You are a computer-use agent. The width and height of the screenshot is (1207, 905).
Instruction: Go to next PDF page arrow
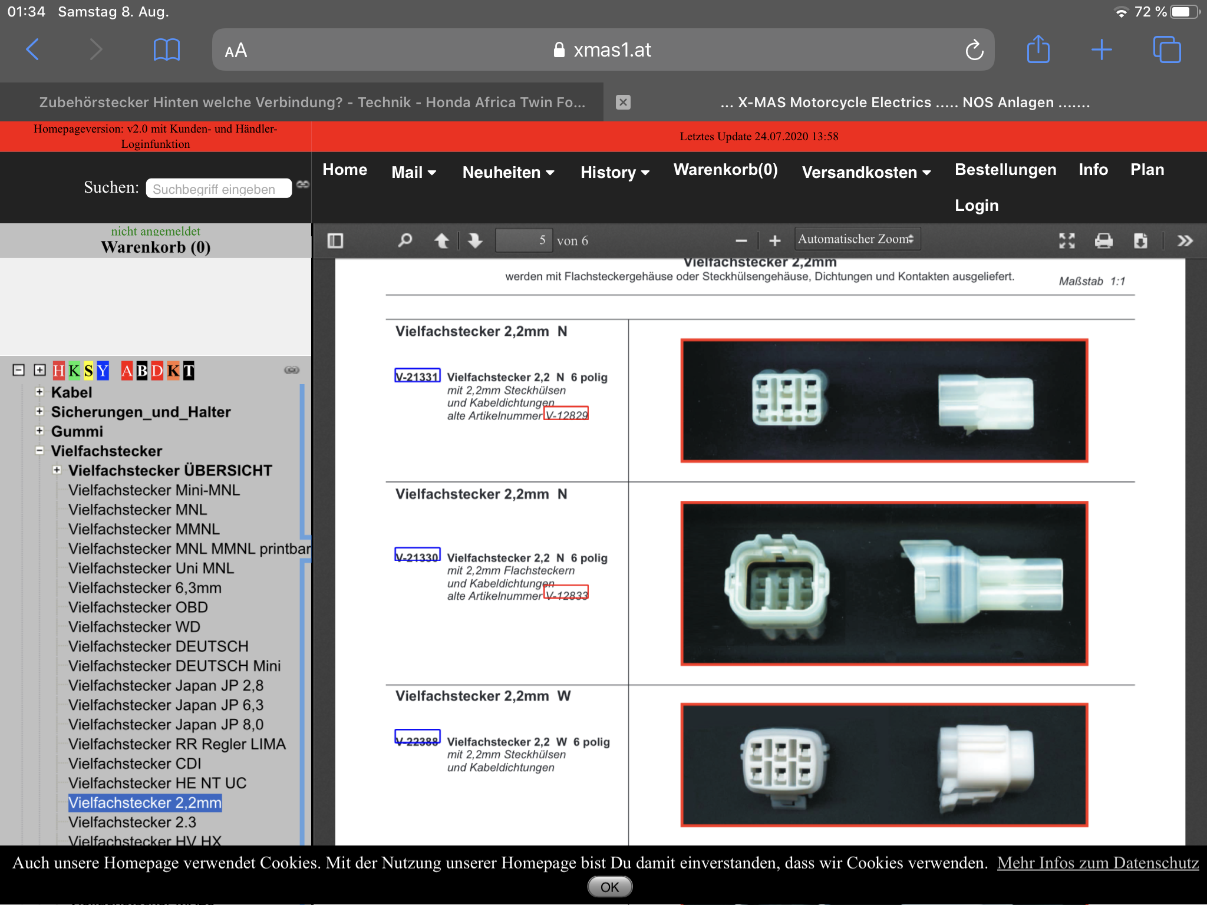pos(475,240)
